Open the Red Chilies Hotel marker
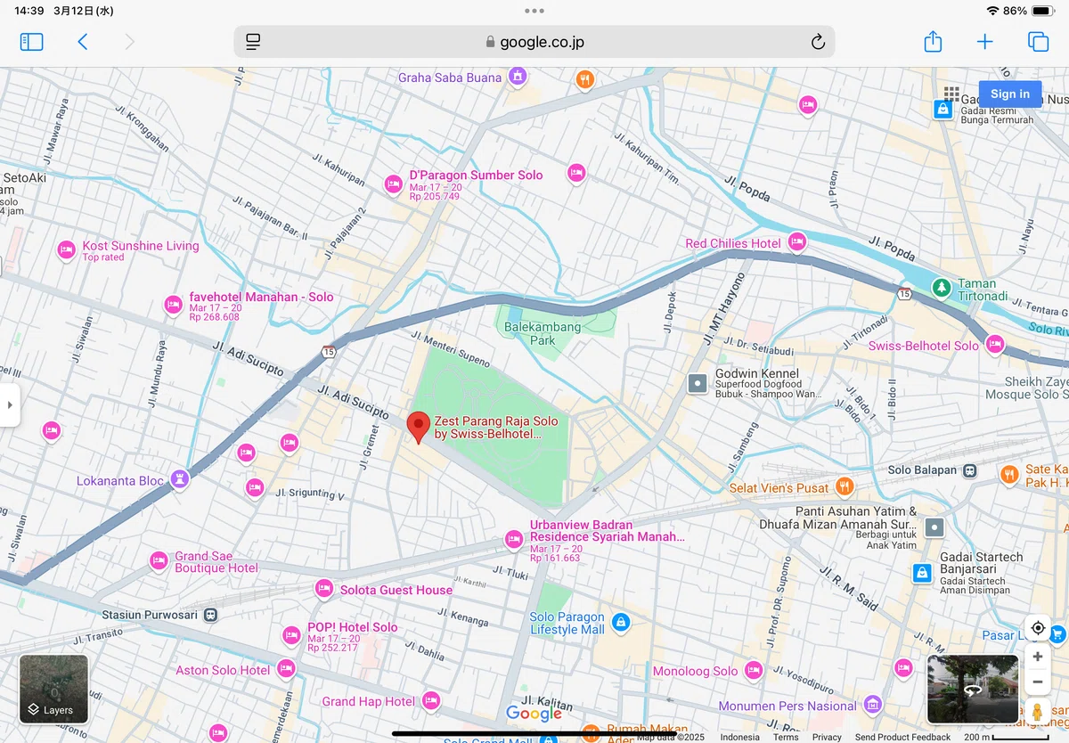The image size is (1069, 743). [x=797, y=241]
